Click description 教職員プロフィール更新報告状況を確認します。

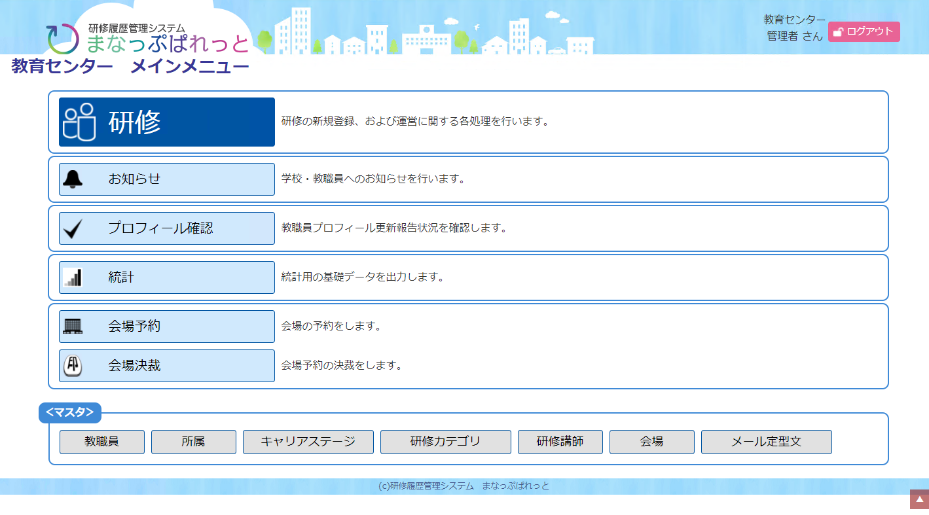click(x=394, y=228)
